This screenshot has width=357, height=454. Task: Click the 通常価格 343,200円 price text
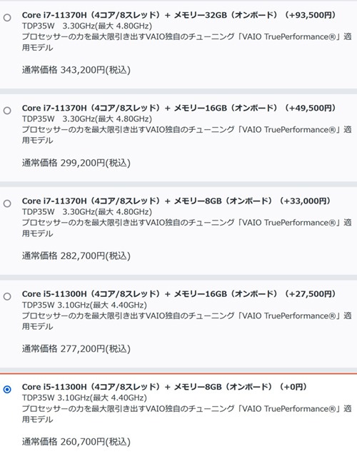point(76,70)
